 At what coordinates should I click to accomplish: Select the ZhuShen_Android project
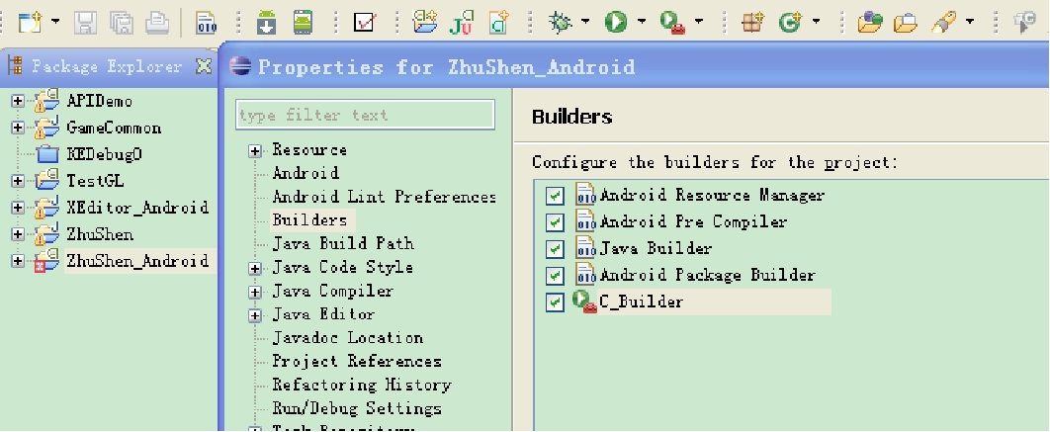138,261
